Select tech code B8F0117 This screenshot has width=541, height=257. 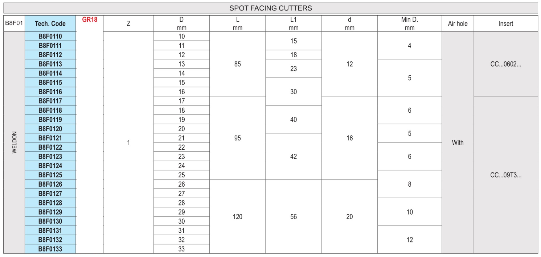coord(50,101)
